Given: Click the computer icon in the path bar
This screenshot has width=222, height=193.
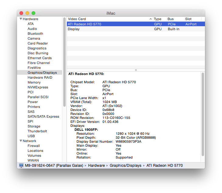Looking at the screenshot, I should pyautogui.click(x=21, y=166).
